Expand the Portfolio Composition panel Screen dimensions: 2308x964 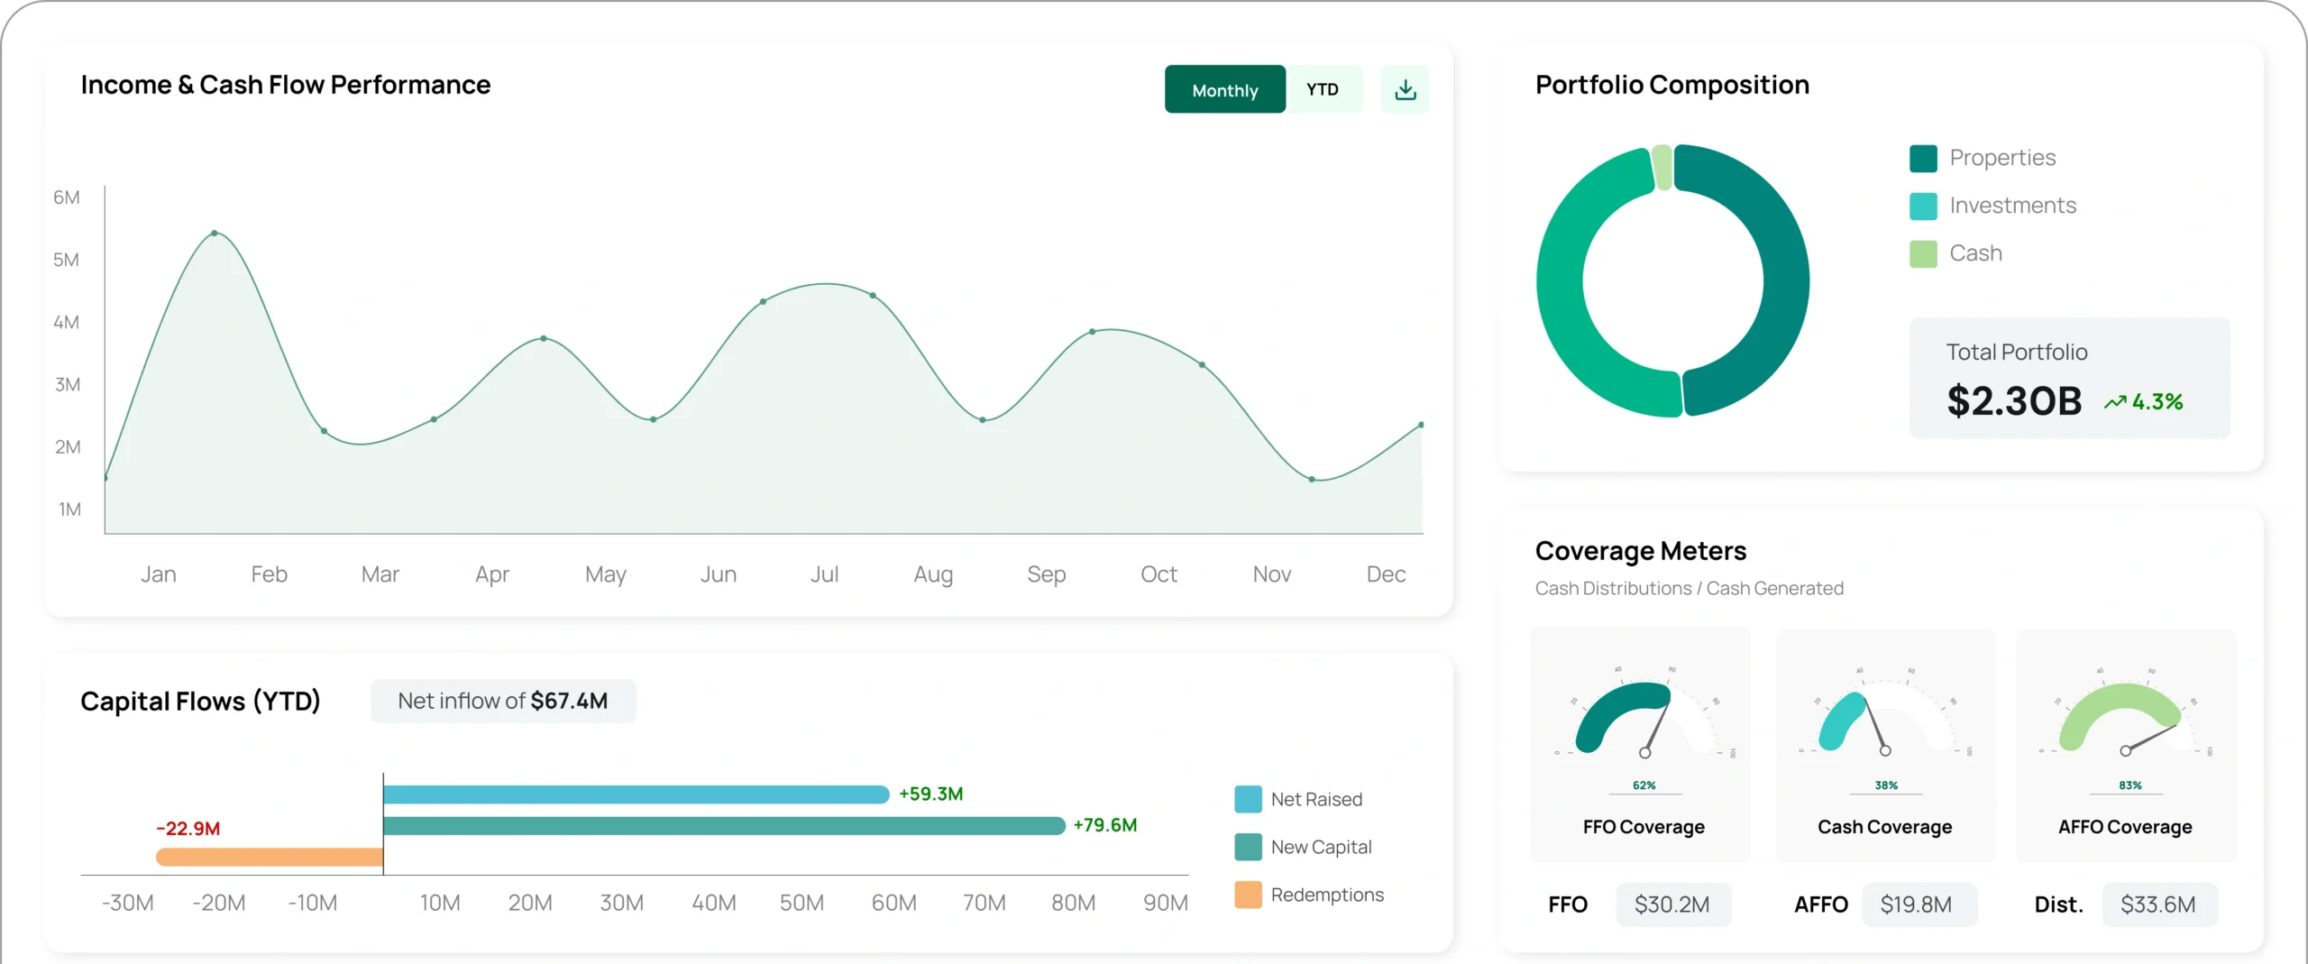[1672, 84]
